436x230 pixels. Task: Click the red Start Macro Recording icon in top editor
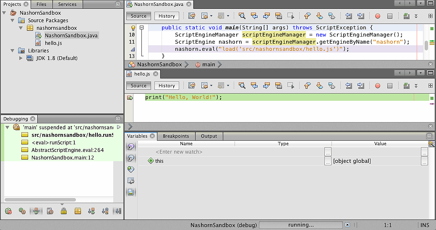coord(377,16)
